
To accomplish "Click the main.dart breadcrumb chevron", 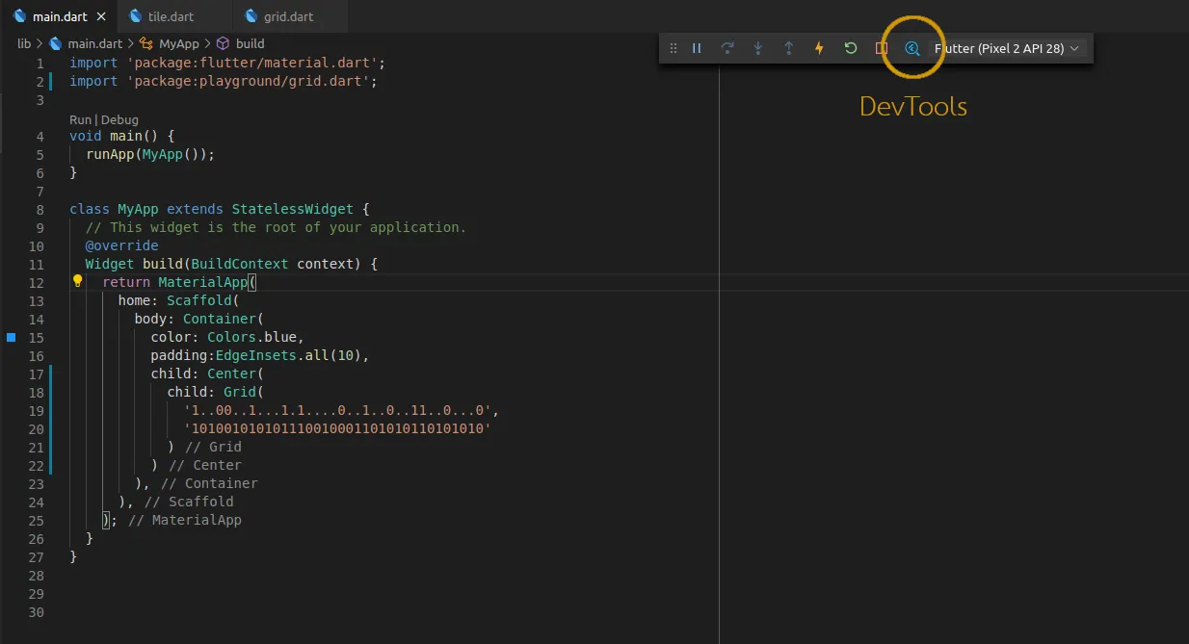I will click(x=129, y=43).
